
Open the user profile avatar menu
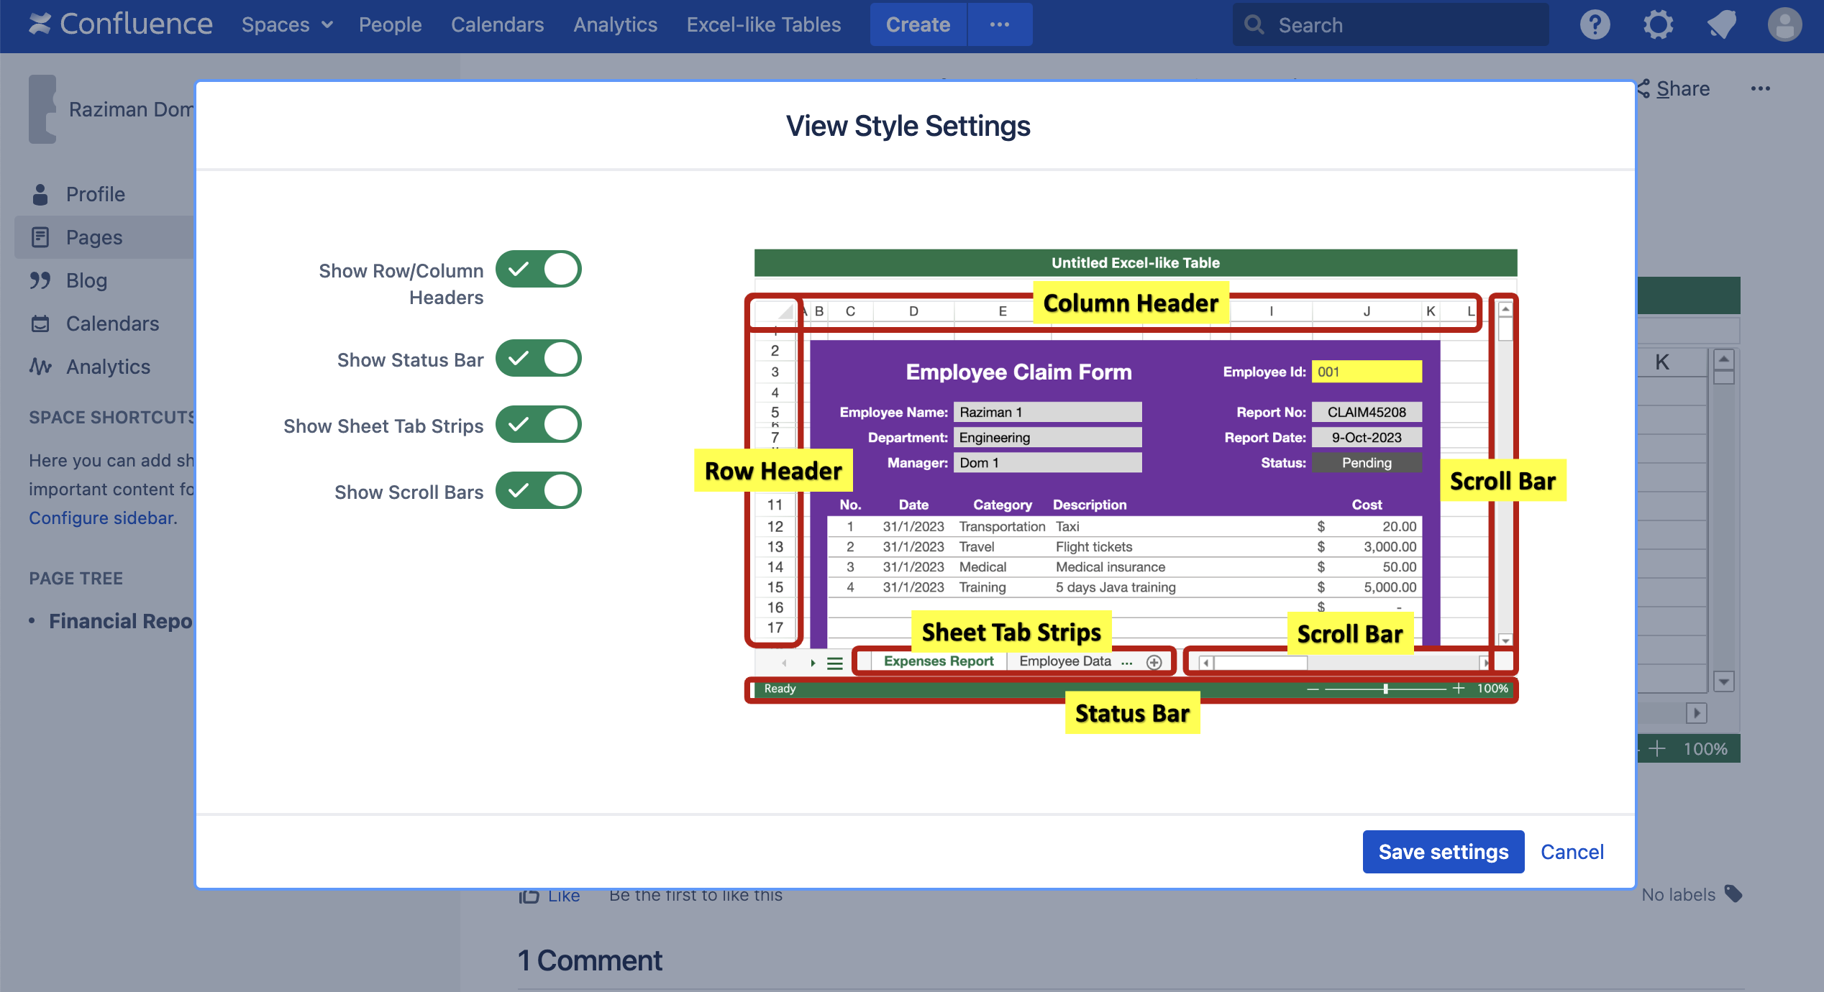[1784, 24]
